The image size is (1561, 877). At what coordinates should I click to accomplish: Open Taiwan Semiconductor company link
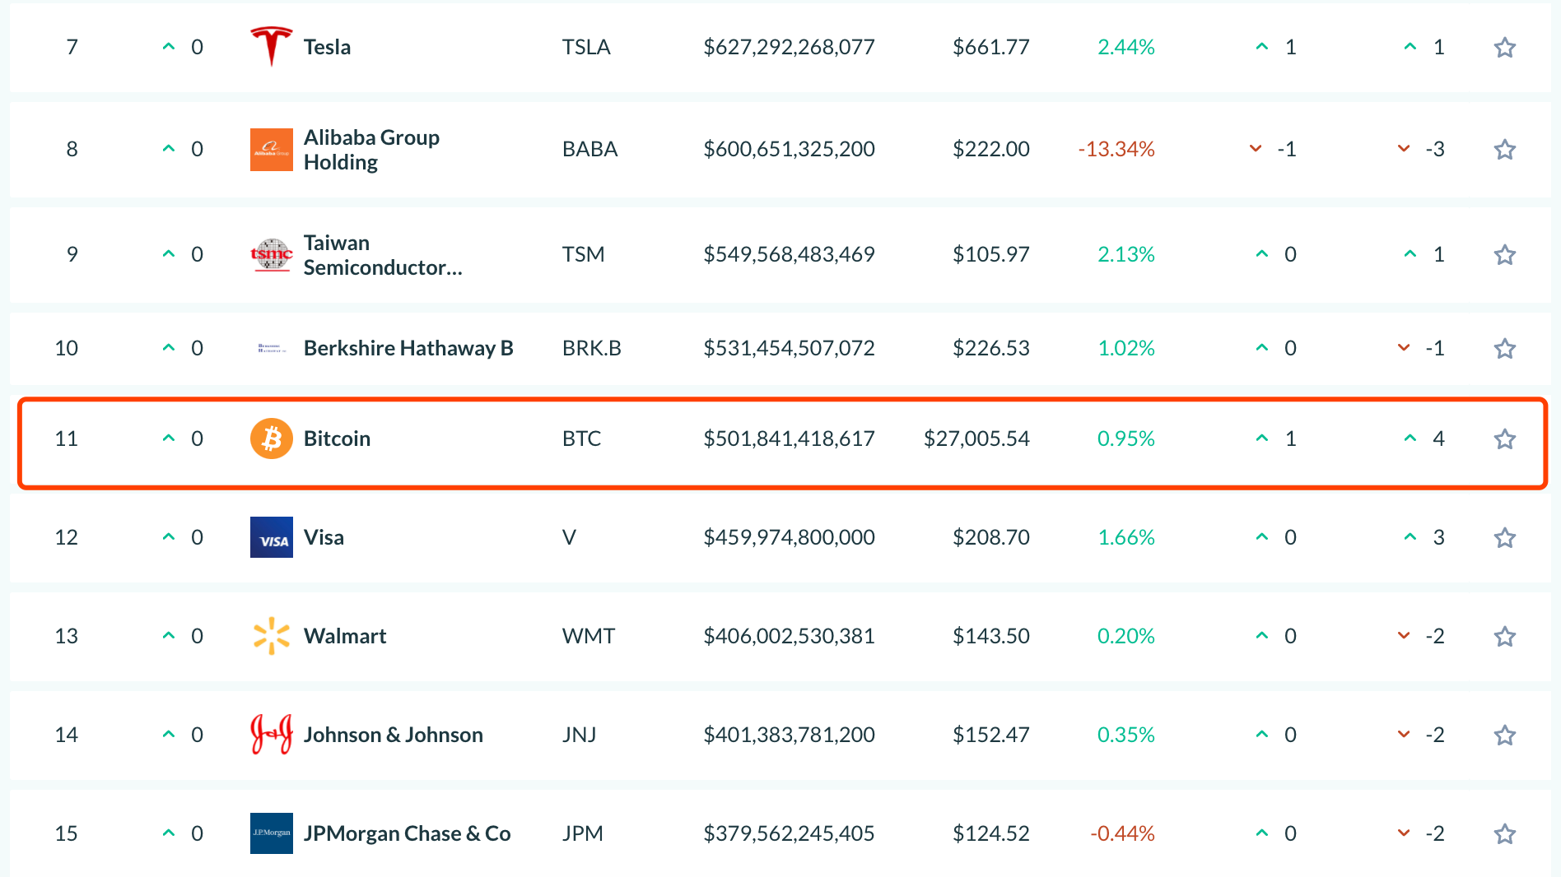(x=383, y=254)
